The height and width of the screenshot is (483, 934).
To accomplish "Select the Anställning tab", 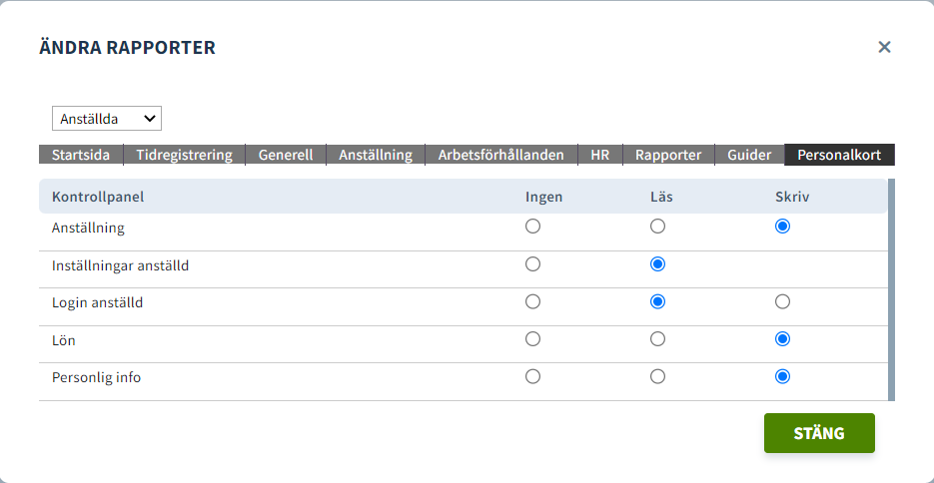I will 376,156.
